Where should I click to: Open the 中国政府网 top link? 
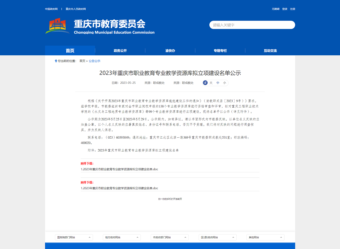click(x=51, y=9)
